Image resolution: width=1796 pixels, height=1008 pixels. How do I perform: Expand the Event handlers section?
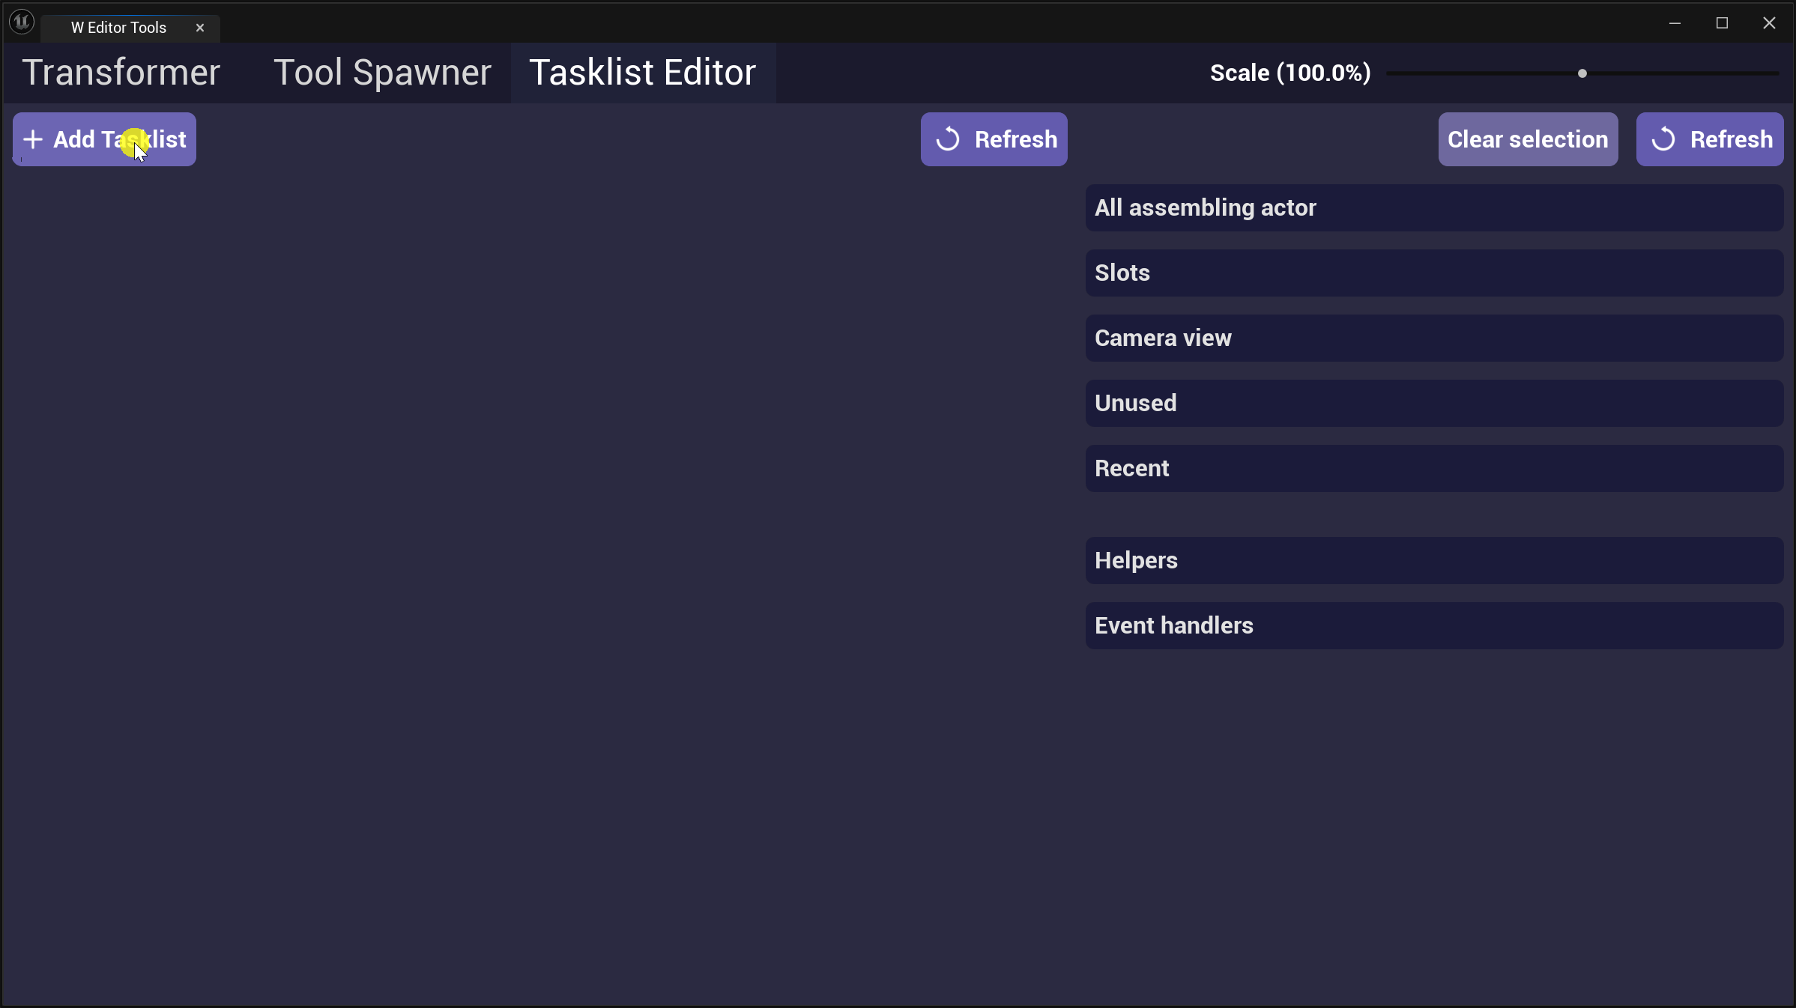coord(1433,625)
